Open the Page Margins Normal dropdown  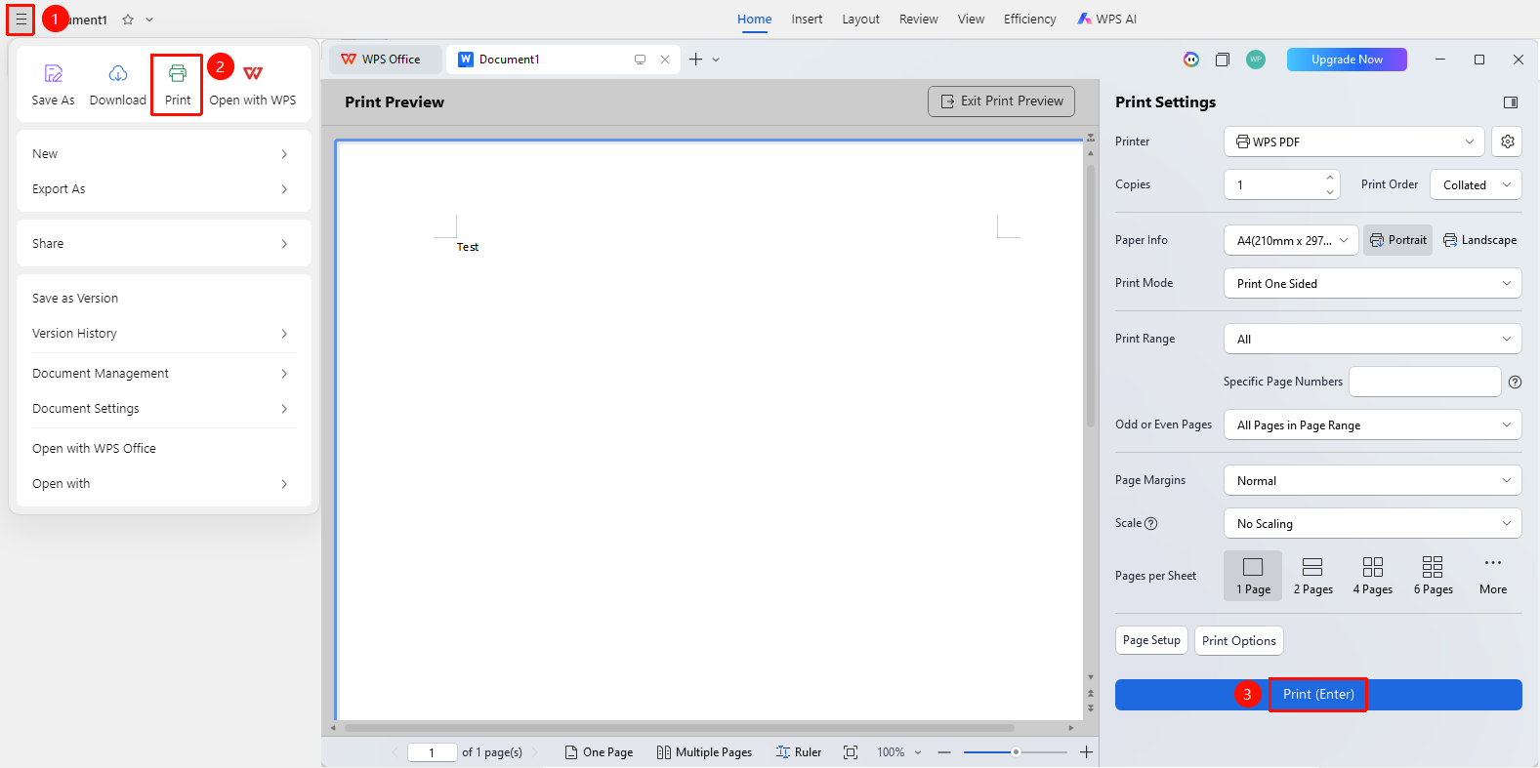pyautogui.click(x=1373, y=480)
